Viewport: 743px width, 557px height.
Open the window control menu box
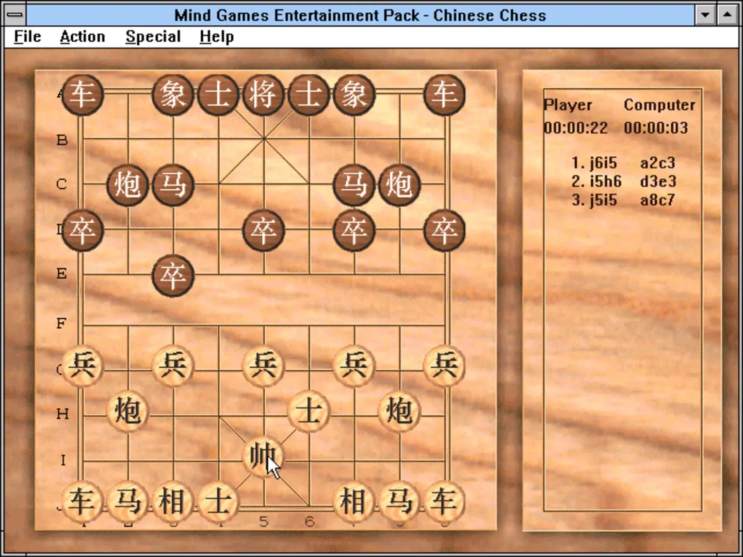(x=15, y=14)
